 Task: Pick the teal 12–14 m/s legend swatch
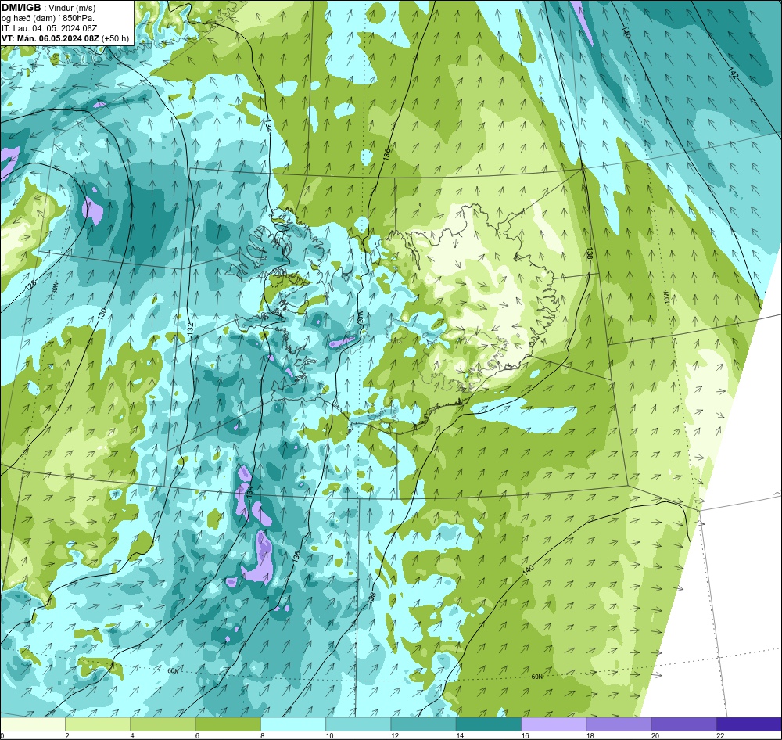coord(423,724)
